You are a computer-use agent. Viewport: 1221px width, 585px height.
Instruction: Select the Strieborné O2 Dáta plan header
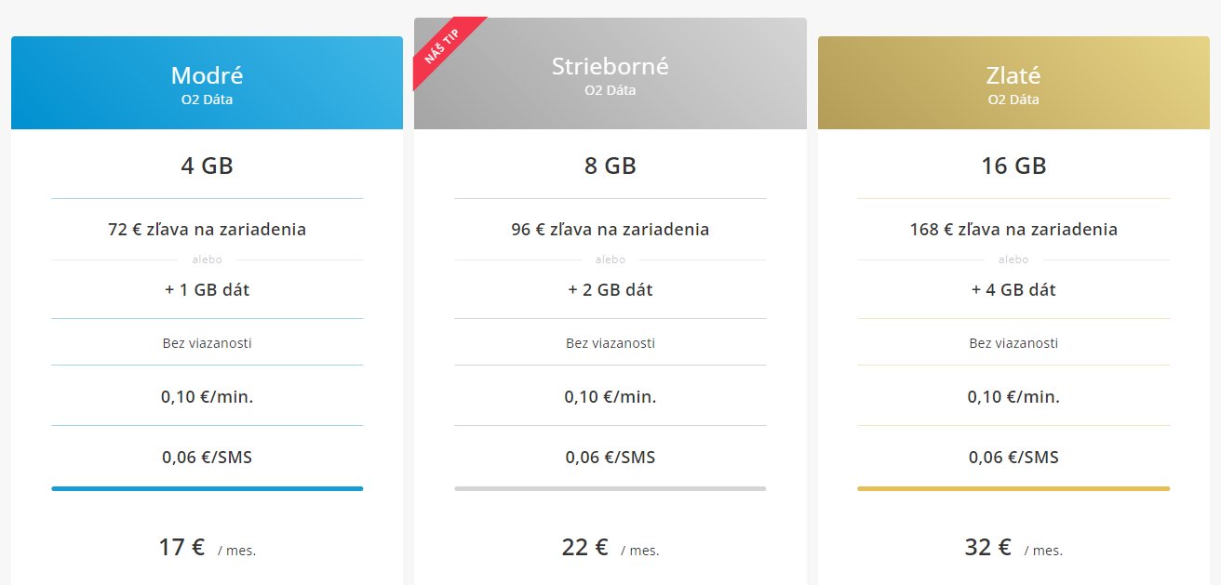[x=610, y=74]
